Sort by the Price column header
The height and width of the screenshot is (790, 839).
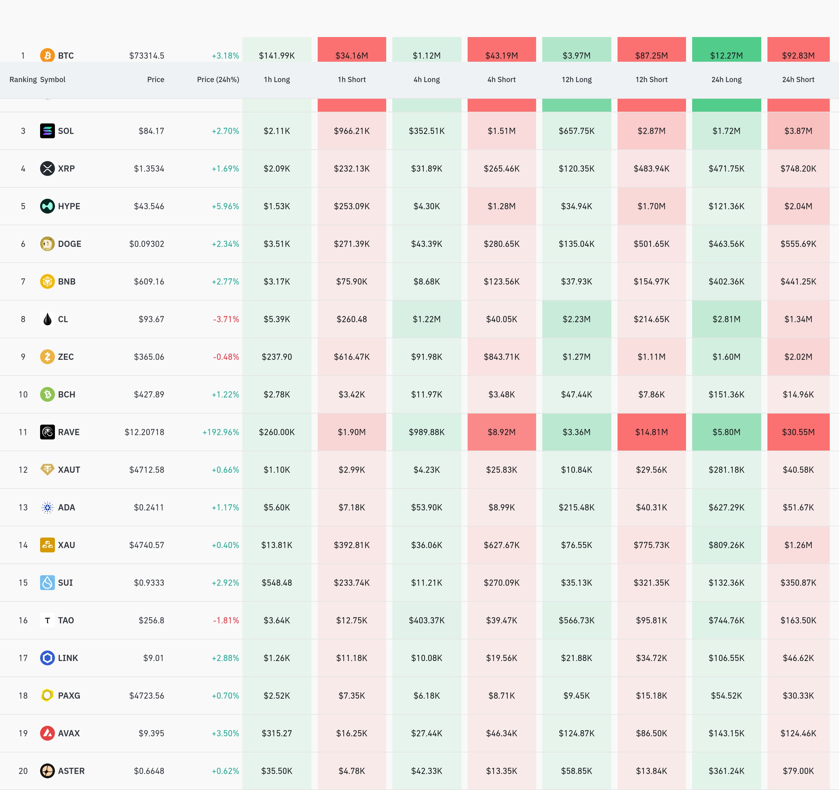[x=155, y=79]
